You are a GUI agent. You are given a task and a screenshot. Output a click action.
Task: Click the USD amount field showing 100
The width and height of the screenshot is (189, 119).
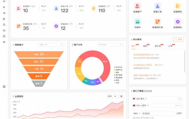point(167,99)
